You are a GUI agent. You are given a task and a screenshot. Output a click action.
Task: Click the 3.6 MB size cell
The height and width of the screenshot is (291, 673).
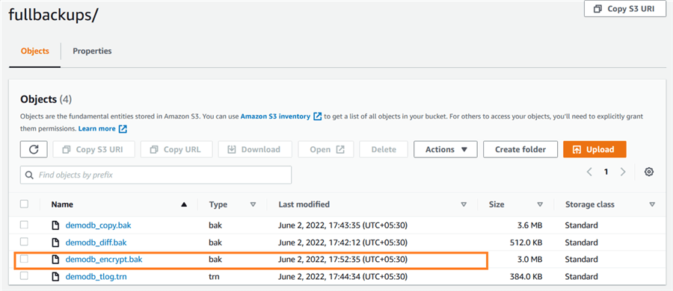(529, 225)
